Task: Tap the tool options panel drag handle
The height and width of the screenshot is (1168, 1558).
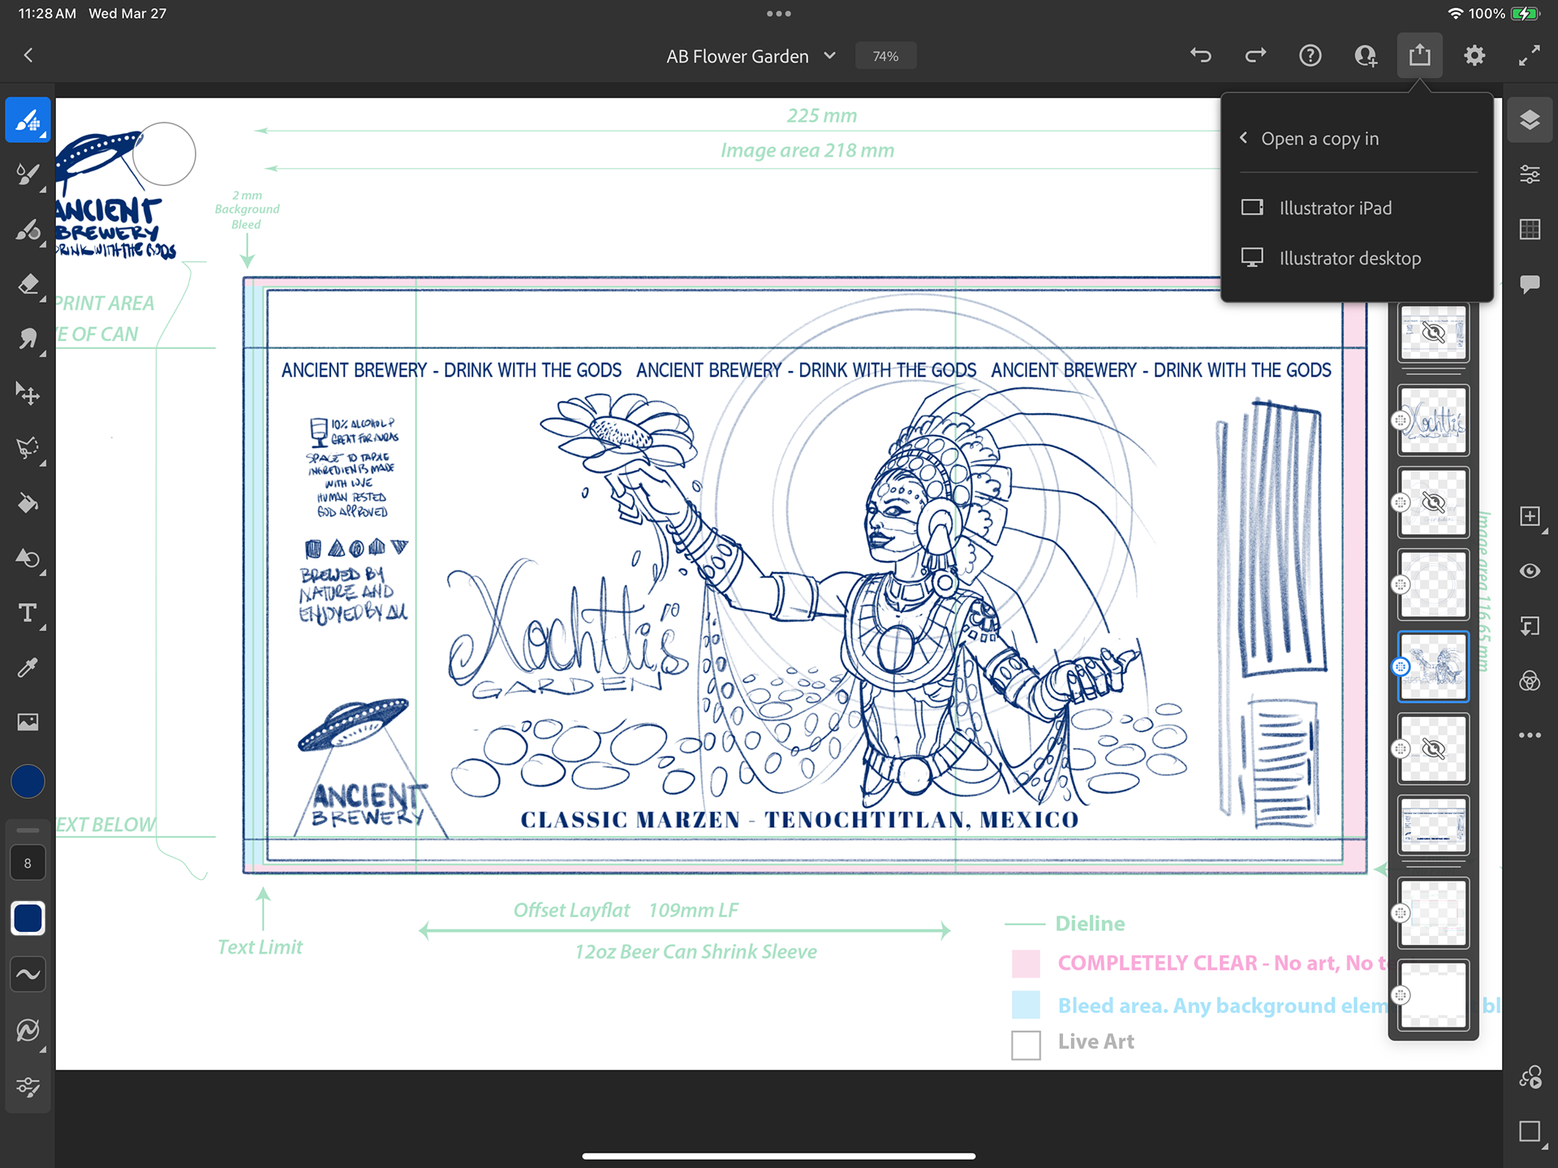Action: coord(28,831)
